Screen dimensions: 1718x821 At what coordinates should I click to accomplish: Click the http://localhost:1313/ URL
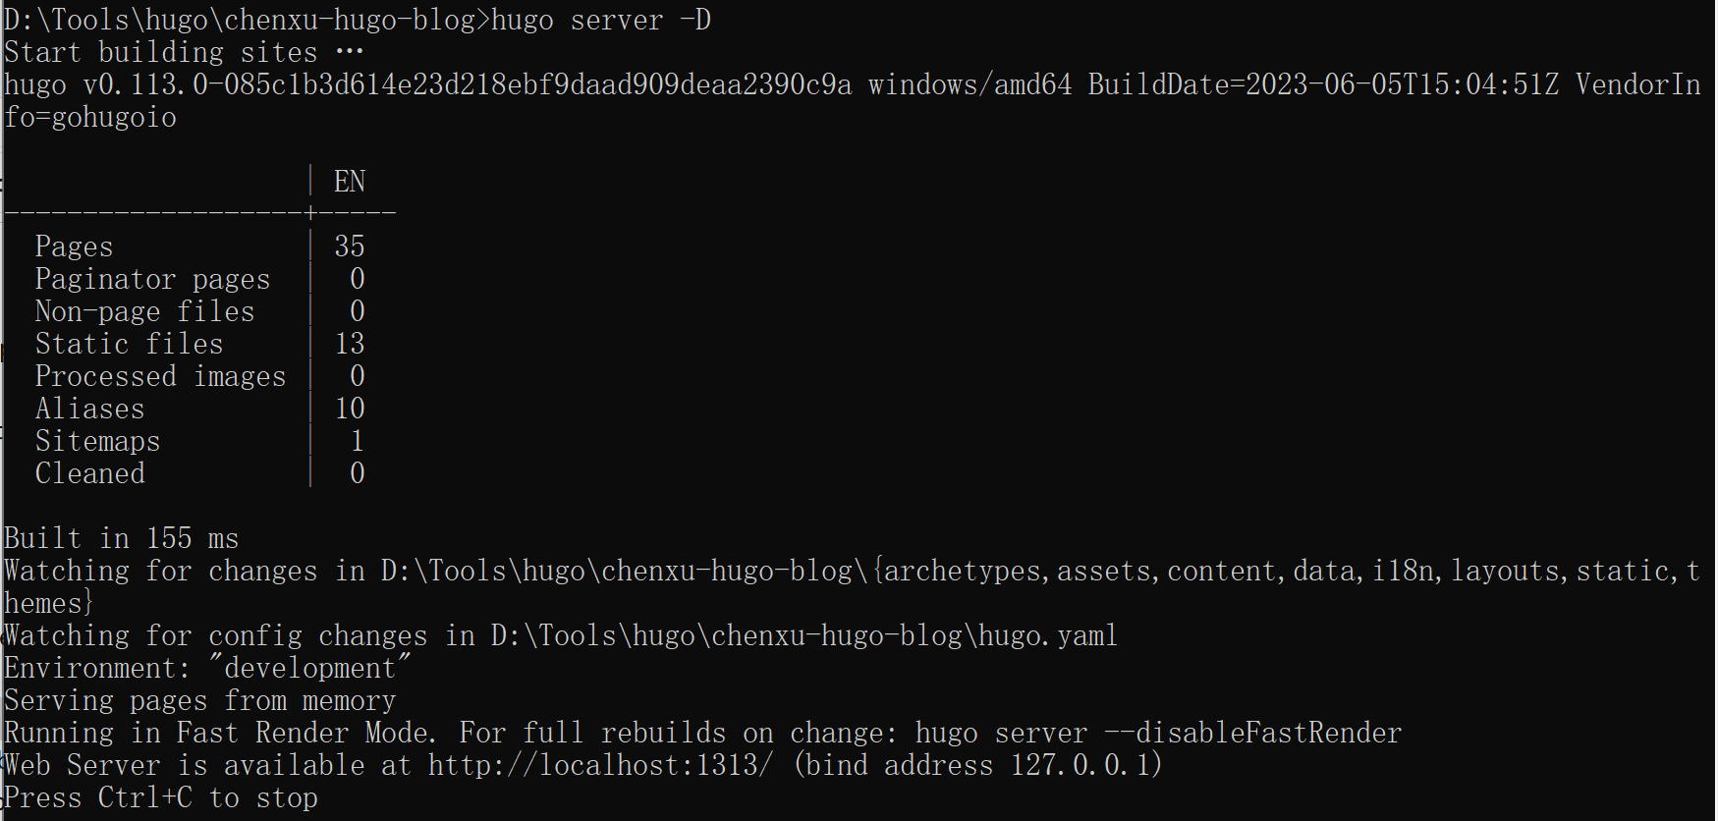coord(601,765)
